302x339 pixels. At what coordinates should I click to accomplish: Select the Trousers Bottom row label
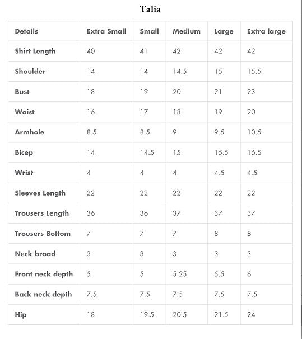coord(43,234)
